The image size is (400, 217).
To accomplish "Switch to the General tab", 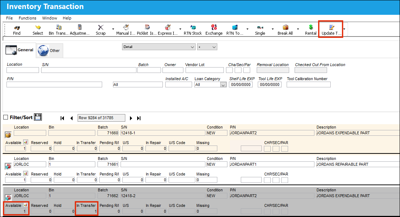I will coord(19,50).
